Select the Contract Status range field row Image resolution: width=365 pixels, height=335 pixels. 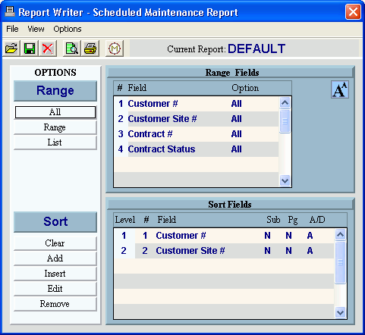pos(197,149)
